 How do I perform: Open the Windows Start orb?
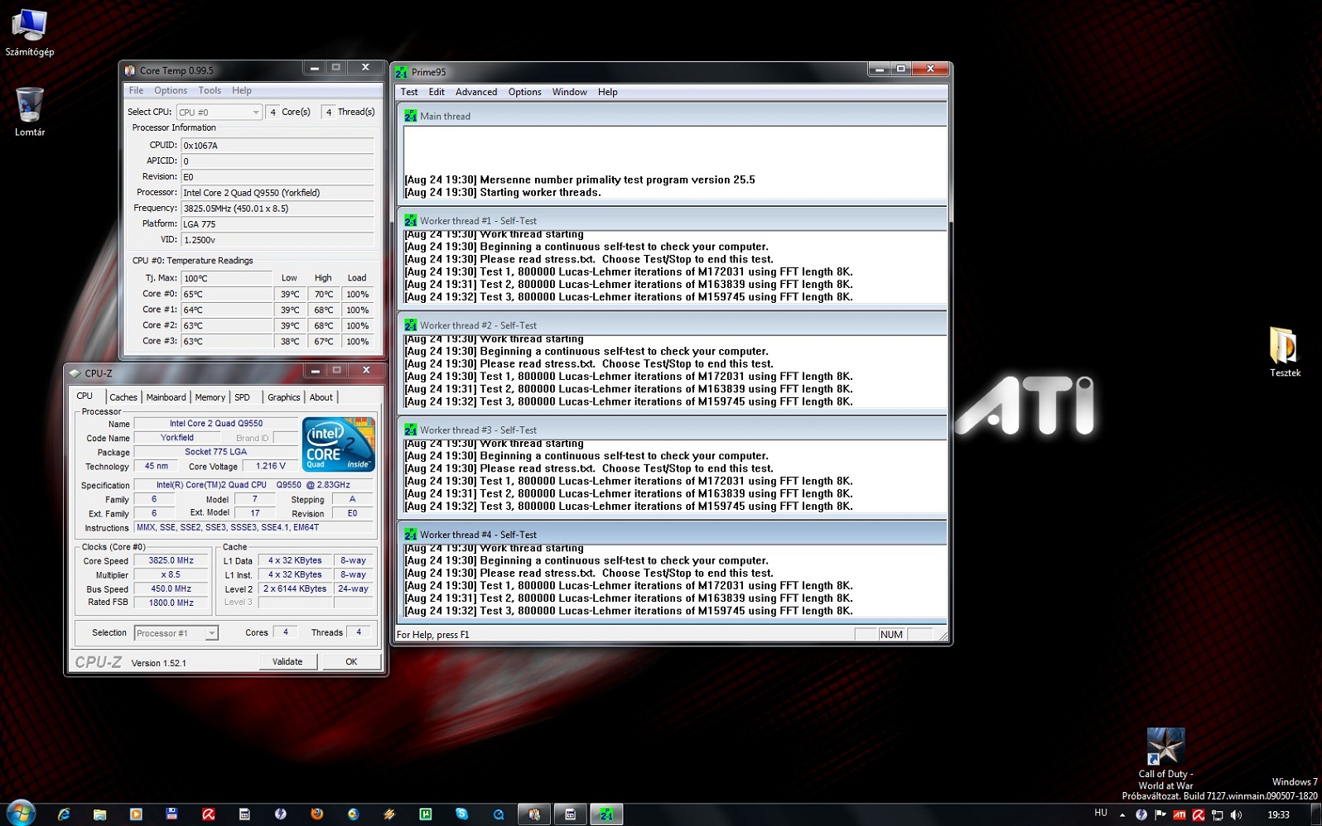(x=20, y=814)
